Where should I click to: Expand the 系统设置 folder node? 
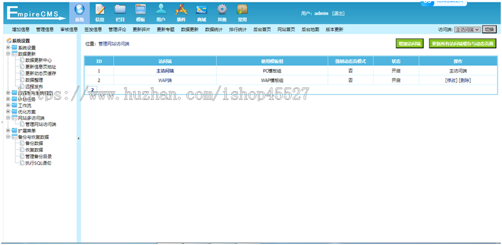point(8,47)
